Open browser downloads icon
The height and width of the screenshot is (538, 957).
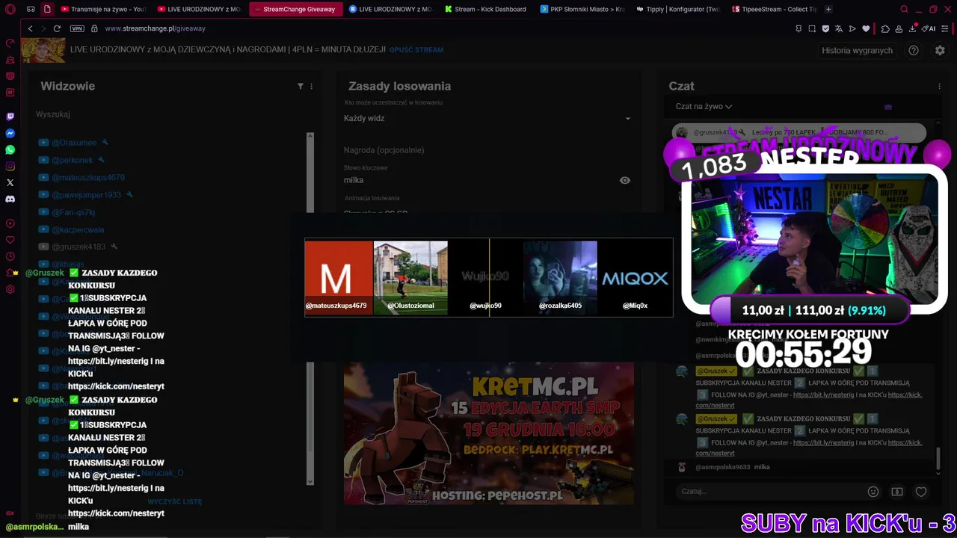tap(913, 28)
